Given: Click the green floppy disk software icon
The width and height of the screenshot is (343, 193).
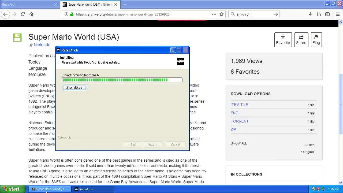Looking at the screenshot, I should click(17, 38).
